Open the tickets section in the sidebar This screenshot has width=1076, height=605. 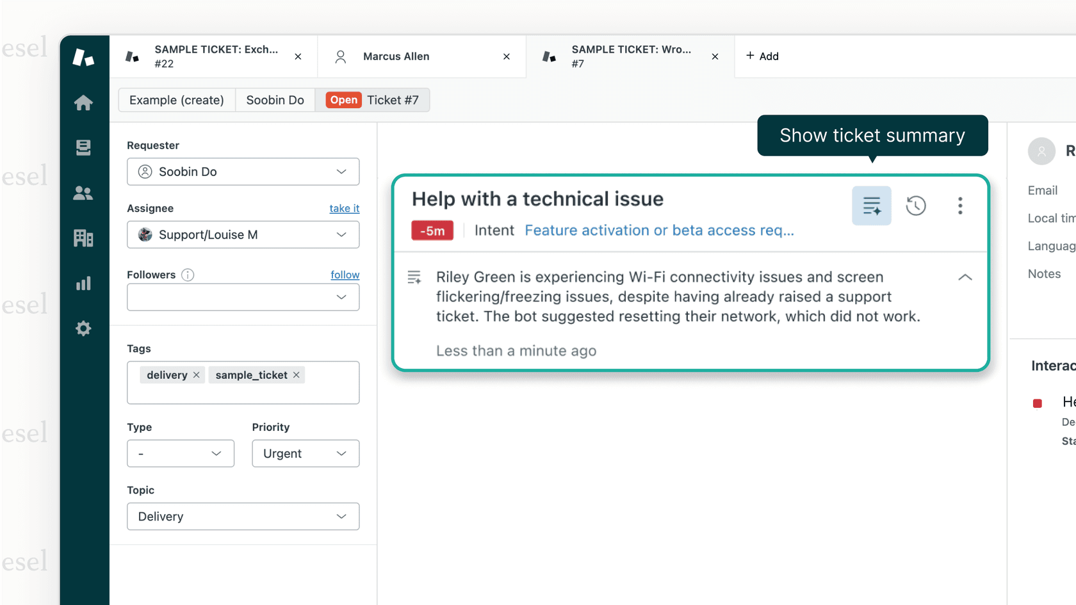83,147
